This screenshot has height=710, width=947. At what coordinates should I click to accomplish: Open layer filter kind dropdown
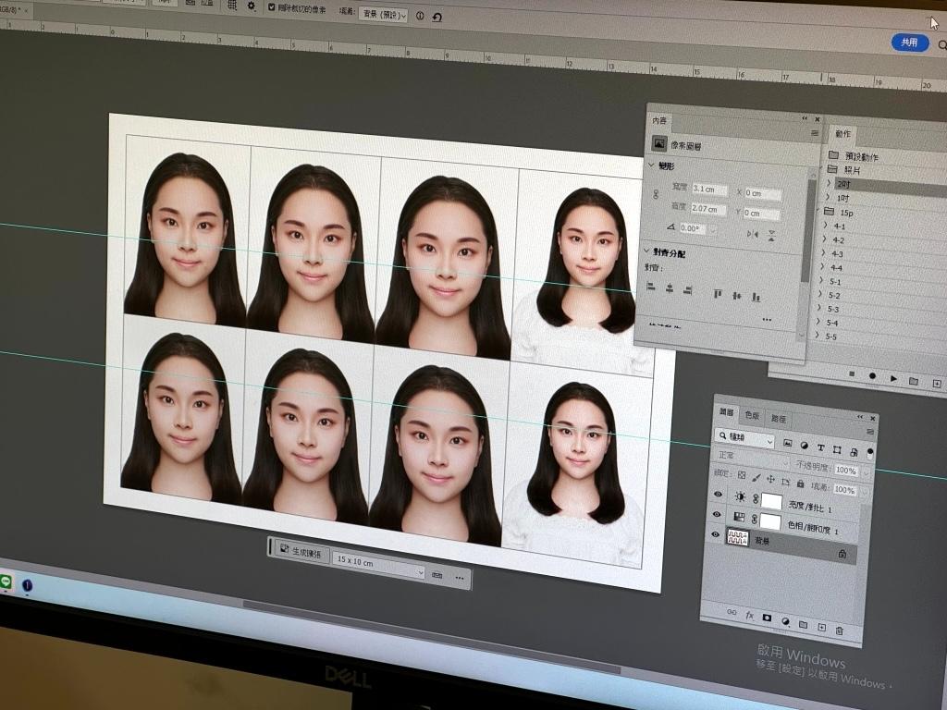(744, 437)
